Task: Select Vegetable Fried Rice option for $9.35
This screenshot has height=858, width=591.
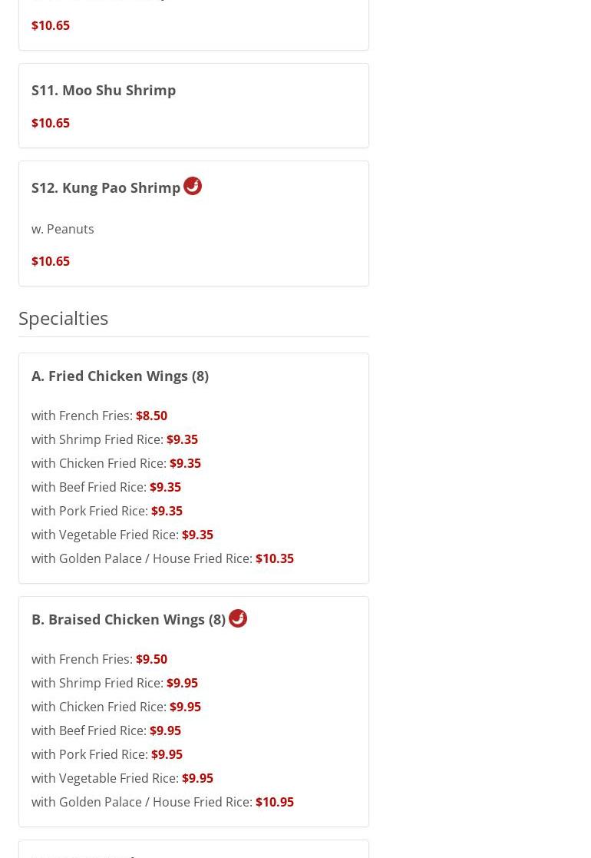Action: tap(122, 535)
